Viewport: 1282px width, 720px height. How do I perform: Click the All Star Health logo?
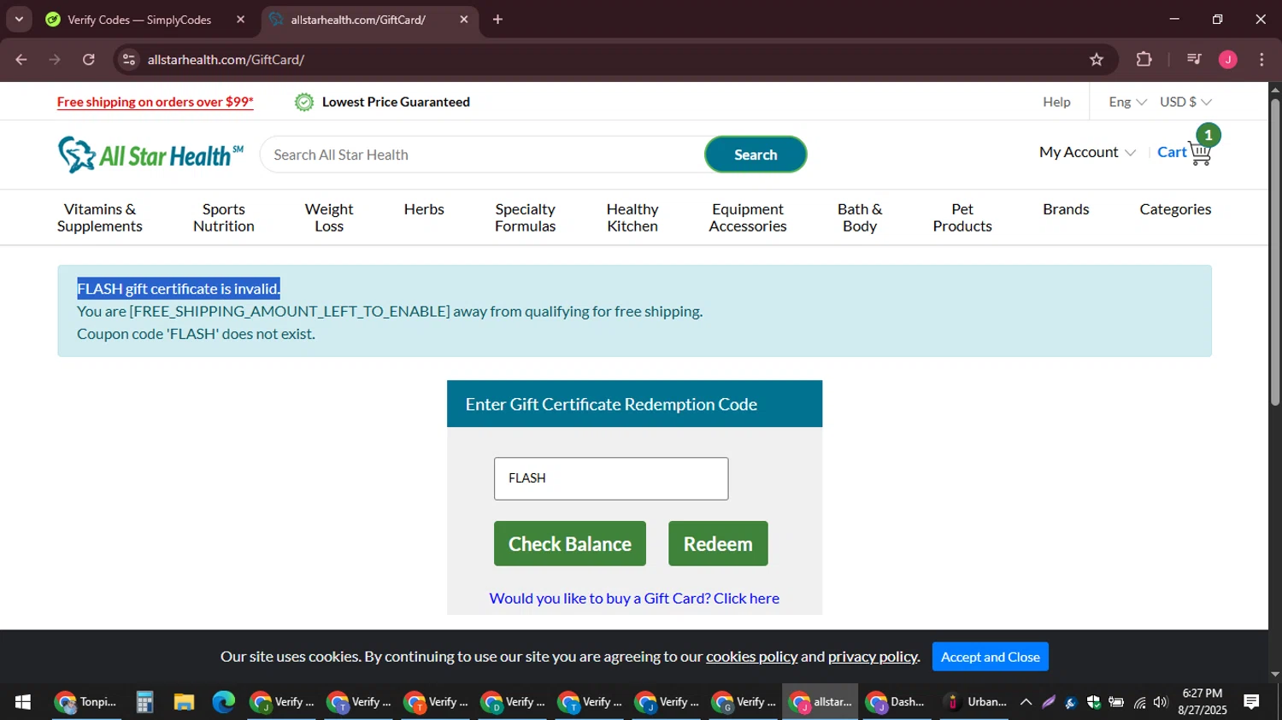tap(150, 155)
